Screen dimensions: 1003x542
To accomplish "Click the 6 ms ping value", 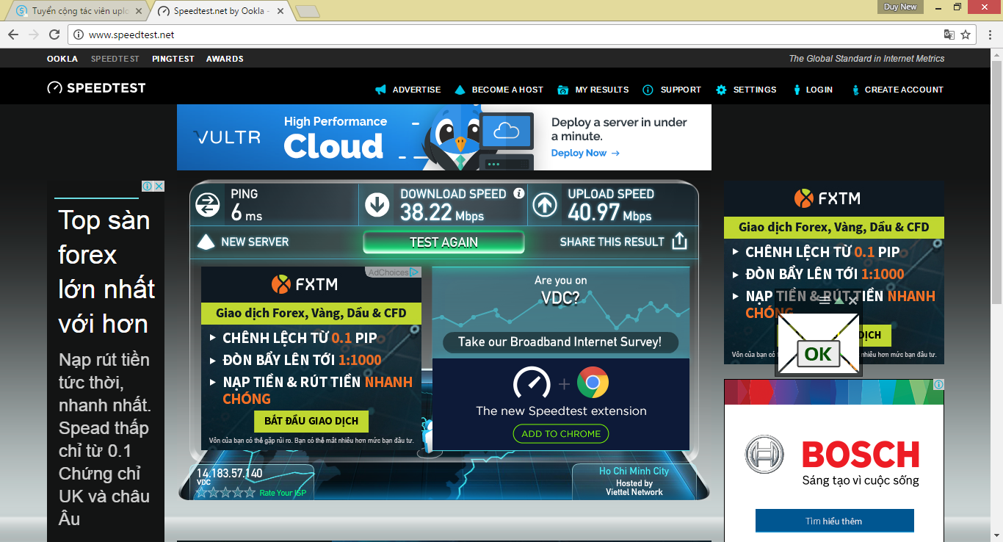I will point(246,214).
